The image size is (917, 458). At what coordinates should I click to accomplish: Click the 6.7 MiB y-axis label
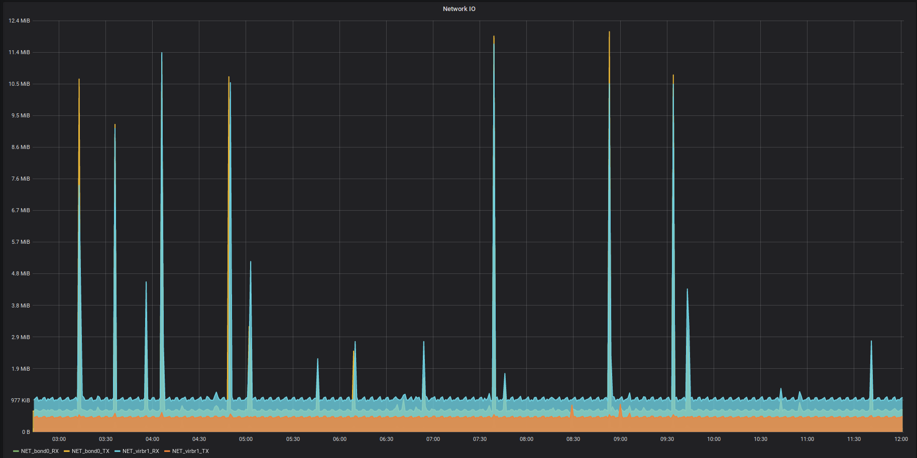point(21,210)
